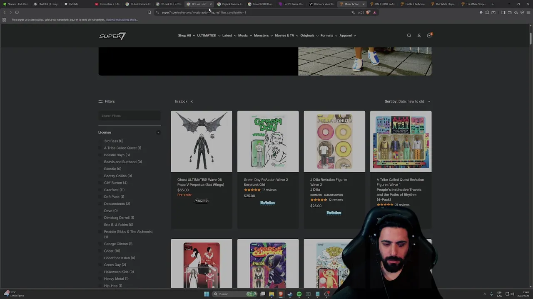Click the bookmark icon beside the address bar
Screen dimensions: 533x299
tap(149, 12)
